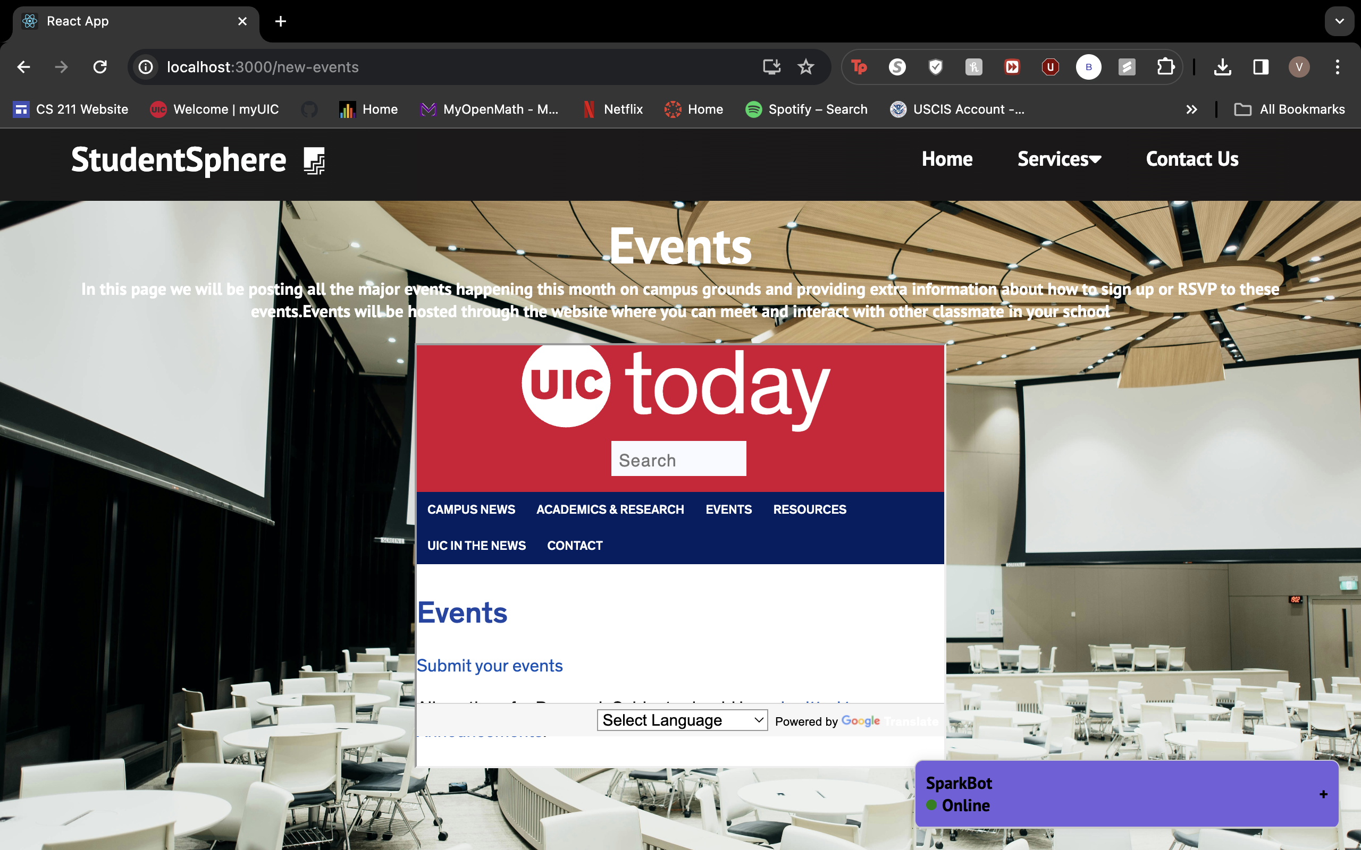Click the Contact Us navigation link
The image size is (1361, 850).
[x=1192, y=159]
